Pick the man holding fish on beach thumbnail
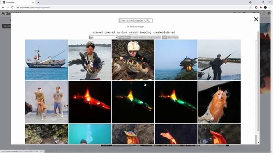This screenshot has height=153, width=273. tap(90, 60)
